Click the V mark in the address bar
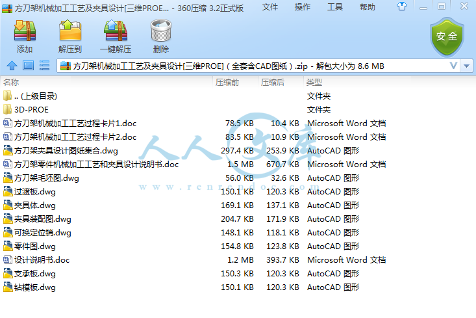The width and height of the screenshot is (476, 318). [x=453, y=66]
